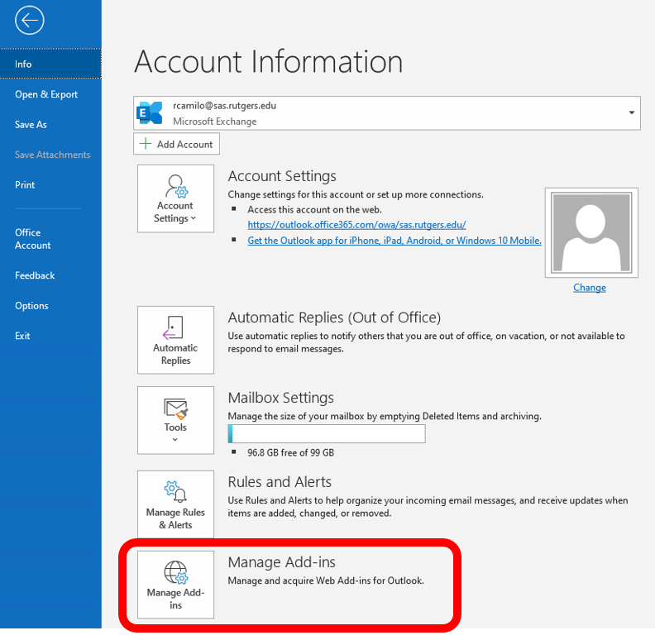The height and width of the screenshot is (640, 655).
Task: Click the Mailbox Settings heading
Action: [x=280, y=398]
